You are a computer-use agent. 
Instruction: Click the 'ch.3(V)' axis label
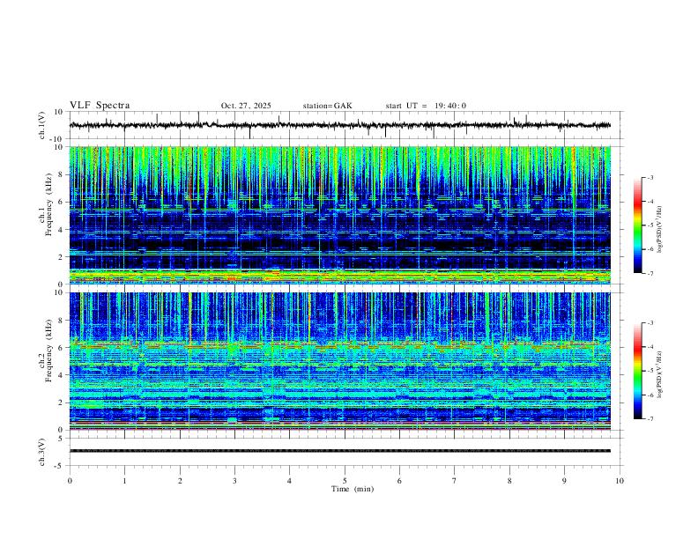[x=41, y=452]
